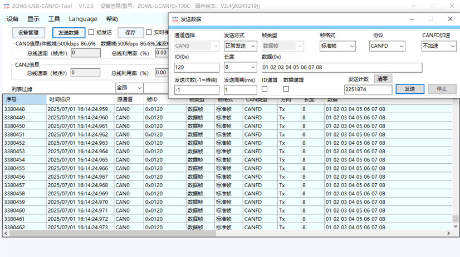The image size is (460, 257).
Task: Minimize the 发送数据 dialog window
Action: (412, 19)
